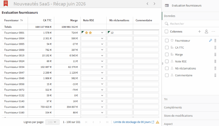Click the 1 - 100 sur 331 page indicator
This screenshot has width=219, height=126.
point(72,122)
